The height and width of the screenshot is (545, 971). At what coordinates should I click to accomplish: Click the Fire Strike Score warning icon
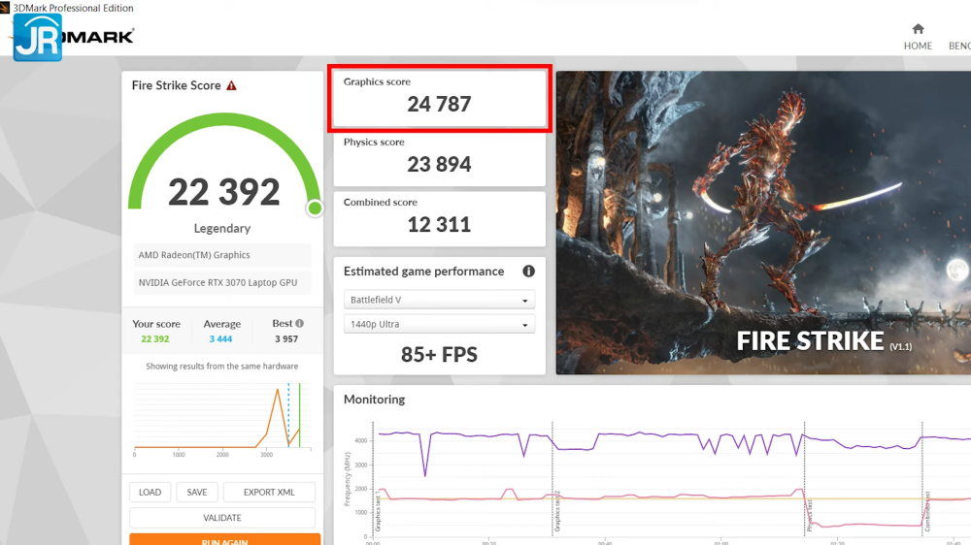click(231, 85)
